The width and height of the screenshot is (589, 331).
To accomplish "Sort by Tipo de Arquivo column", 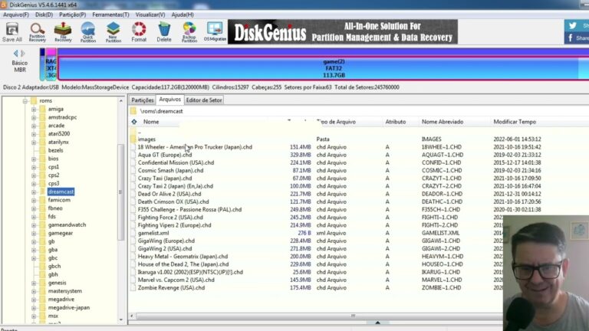I will [x=336, y=122].
